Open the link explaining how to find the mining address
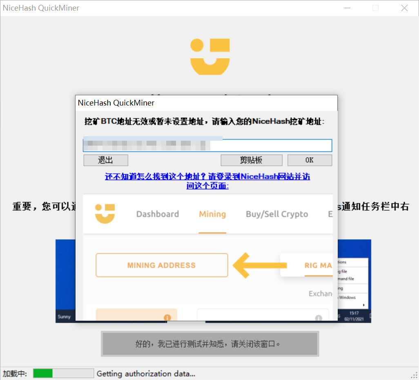This screenshot has width=419, height=380. (207, 181)
